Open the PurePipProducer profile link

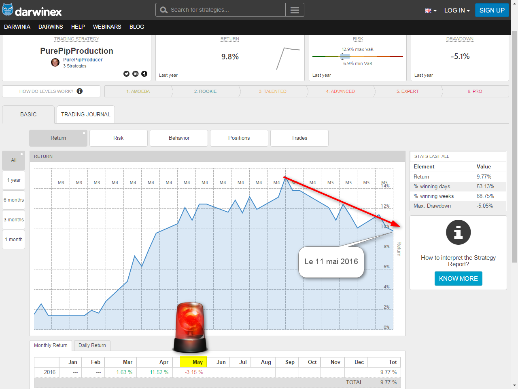[x=83, y=60]
